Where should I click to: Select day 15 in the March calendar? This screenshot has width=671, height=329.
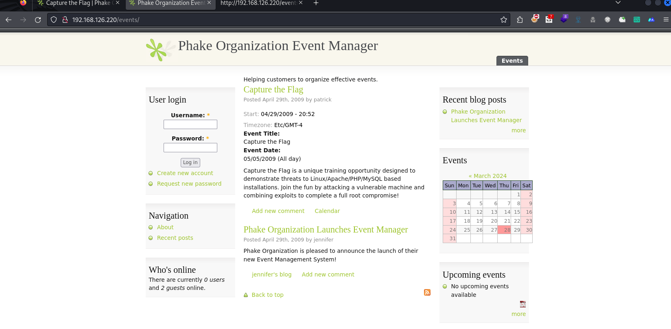click(x=516, y=212)
